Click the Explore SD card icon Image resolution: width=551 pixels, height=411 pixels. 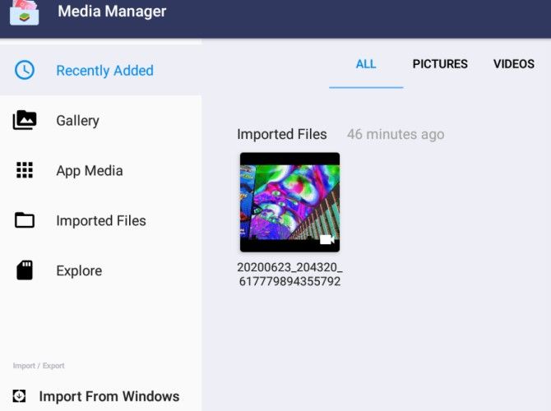coord(25,270)
